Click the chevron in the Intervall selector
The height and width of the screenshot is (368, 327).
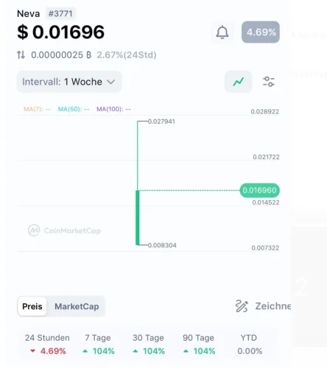click(x=111, y=82)
